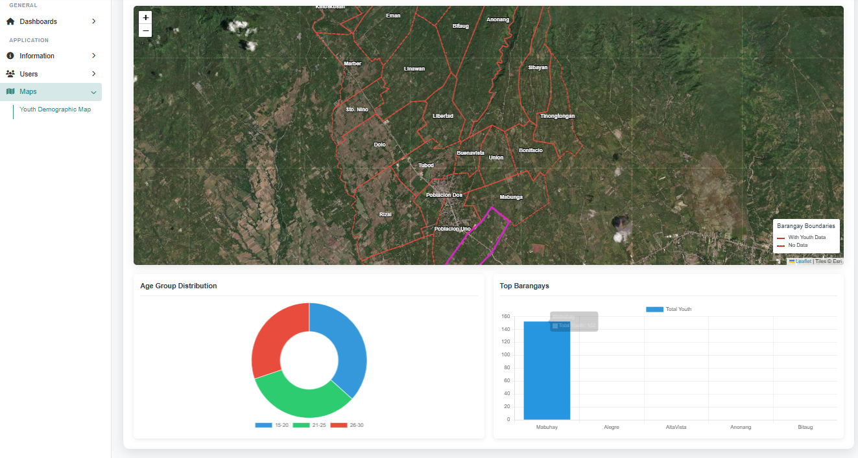Expand the Information menu chevron

(93, 56)
